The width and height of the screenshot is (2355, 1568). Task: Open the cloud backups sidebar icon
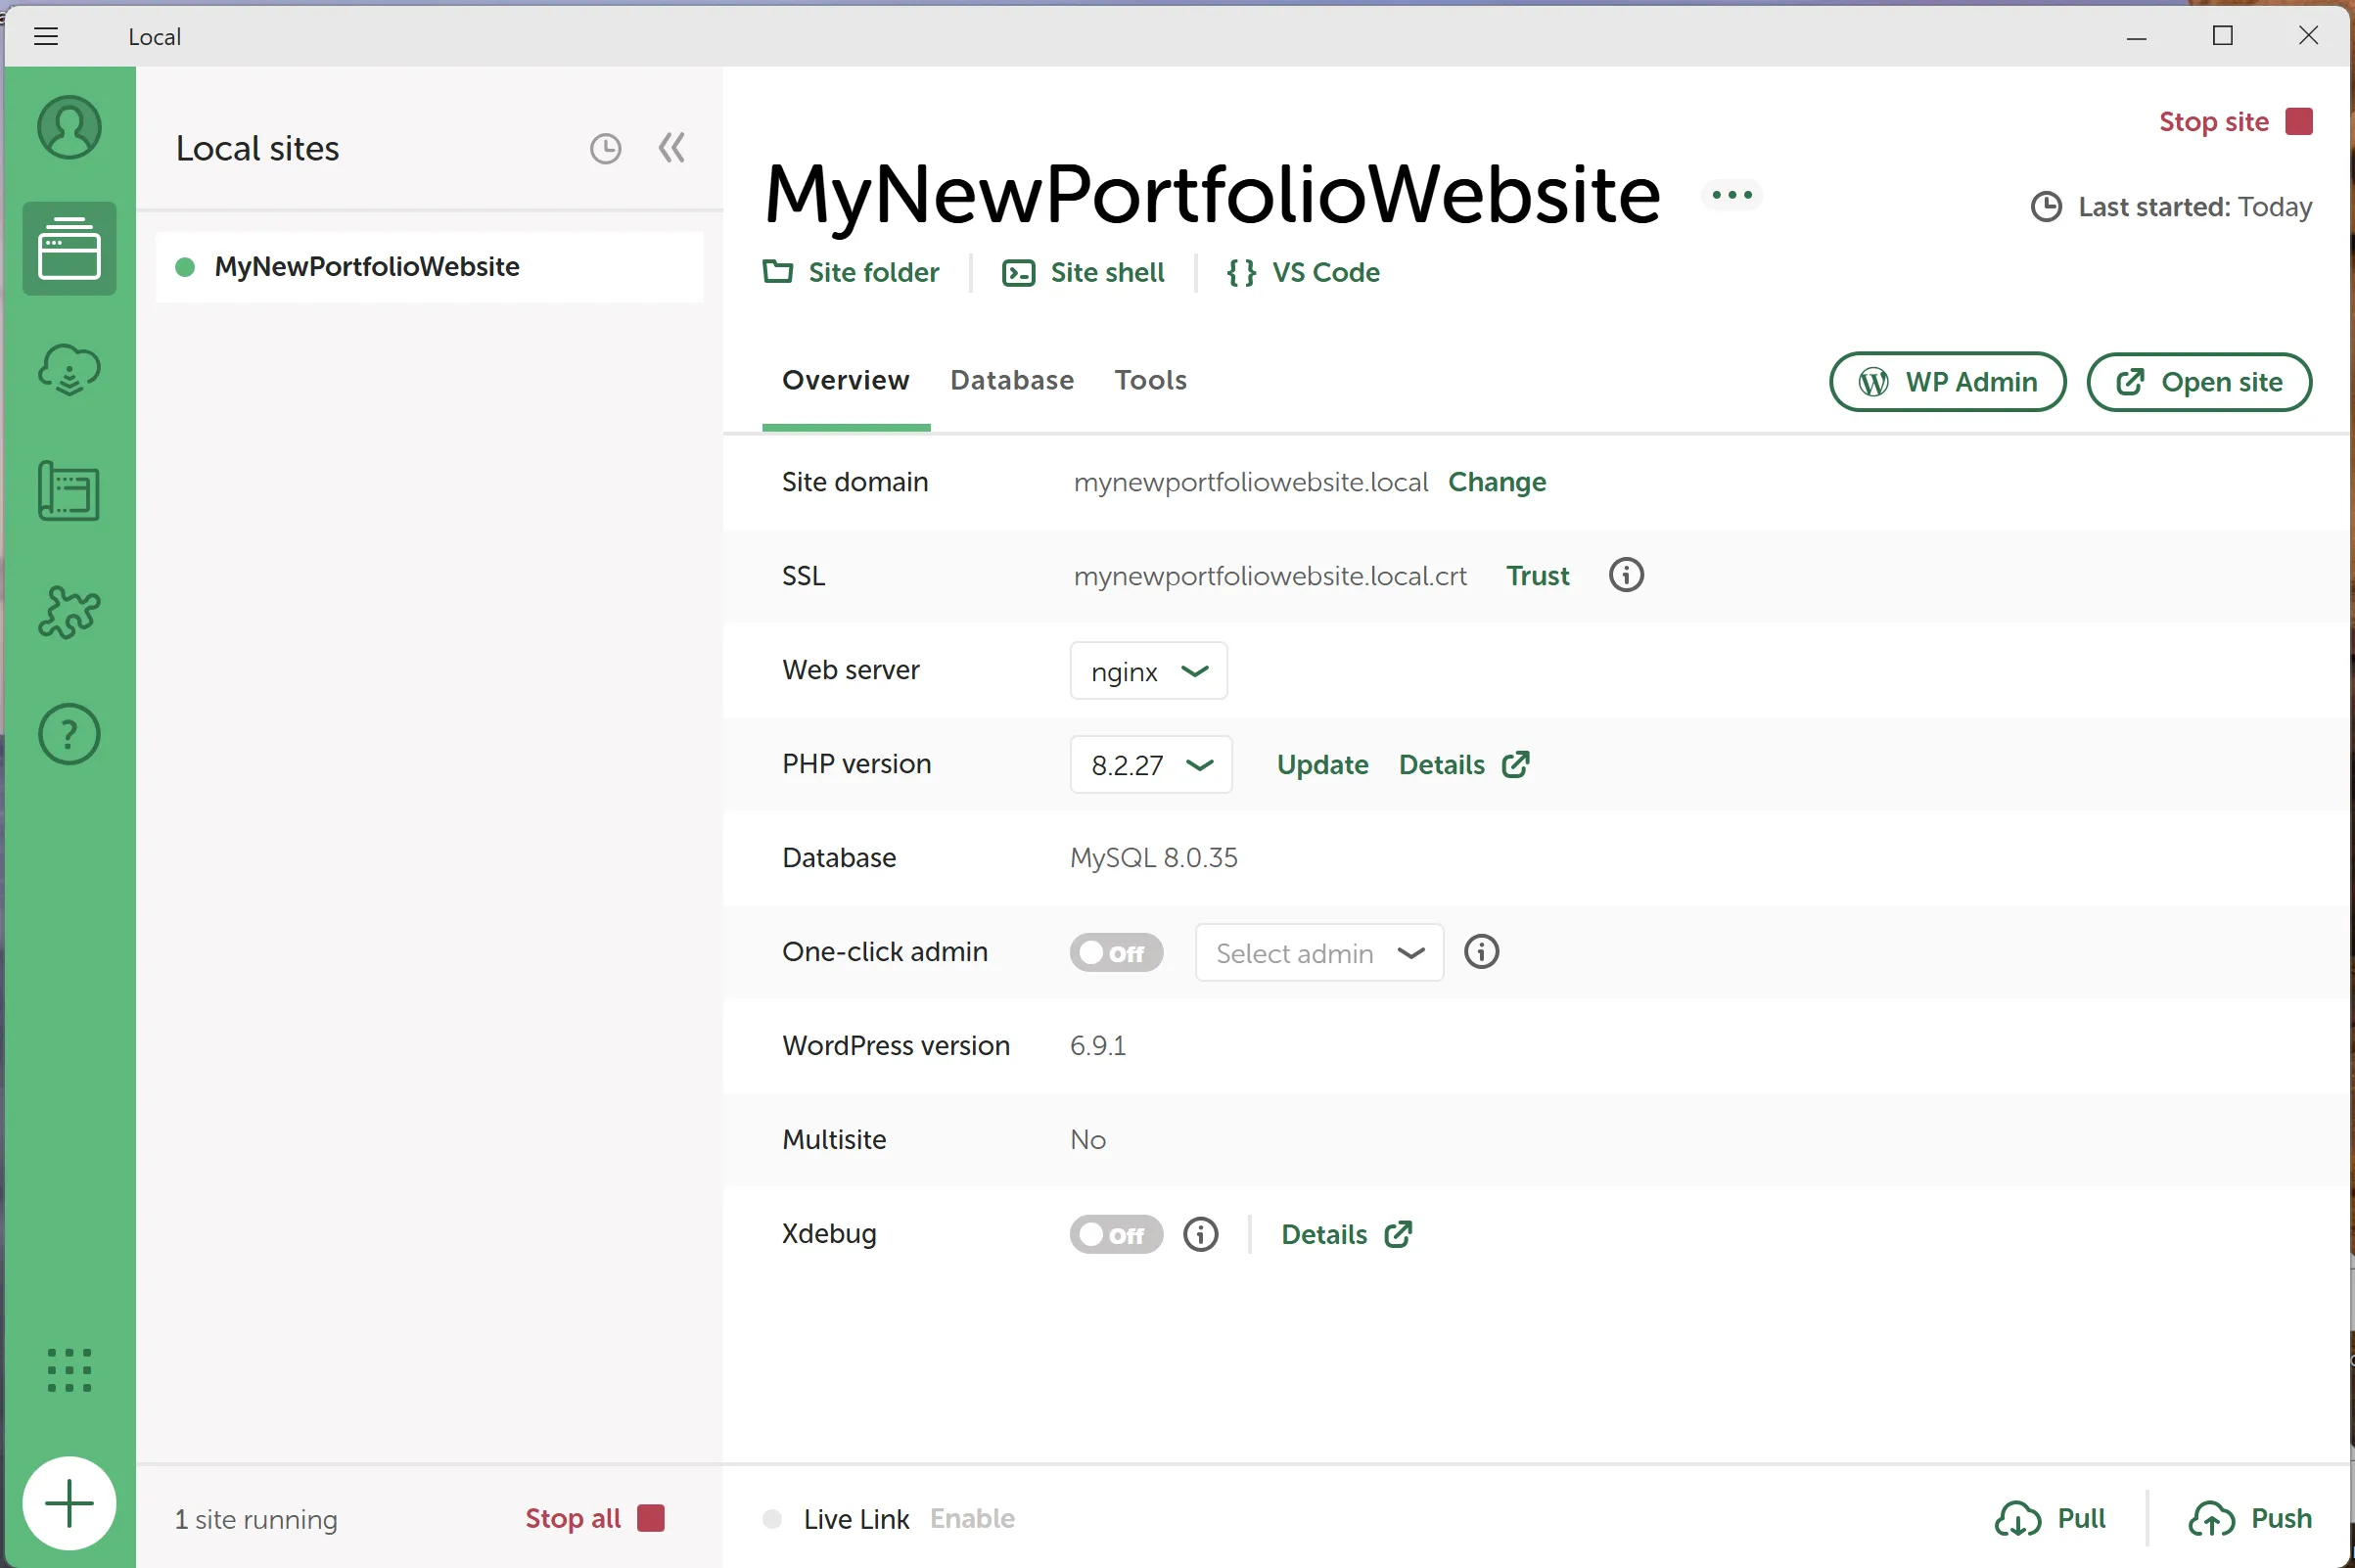[68, 369]
